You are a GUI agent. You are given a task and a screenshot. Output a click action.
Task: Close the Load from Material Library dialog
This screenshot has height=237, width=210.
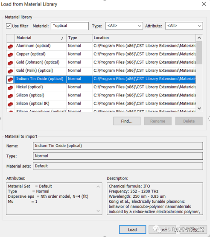tap(204, 4)
